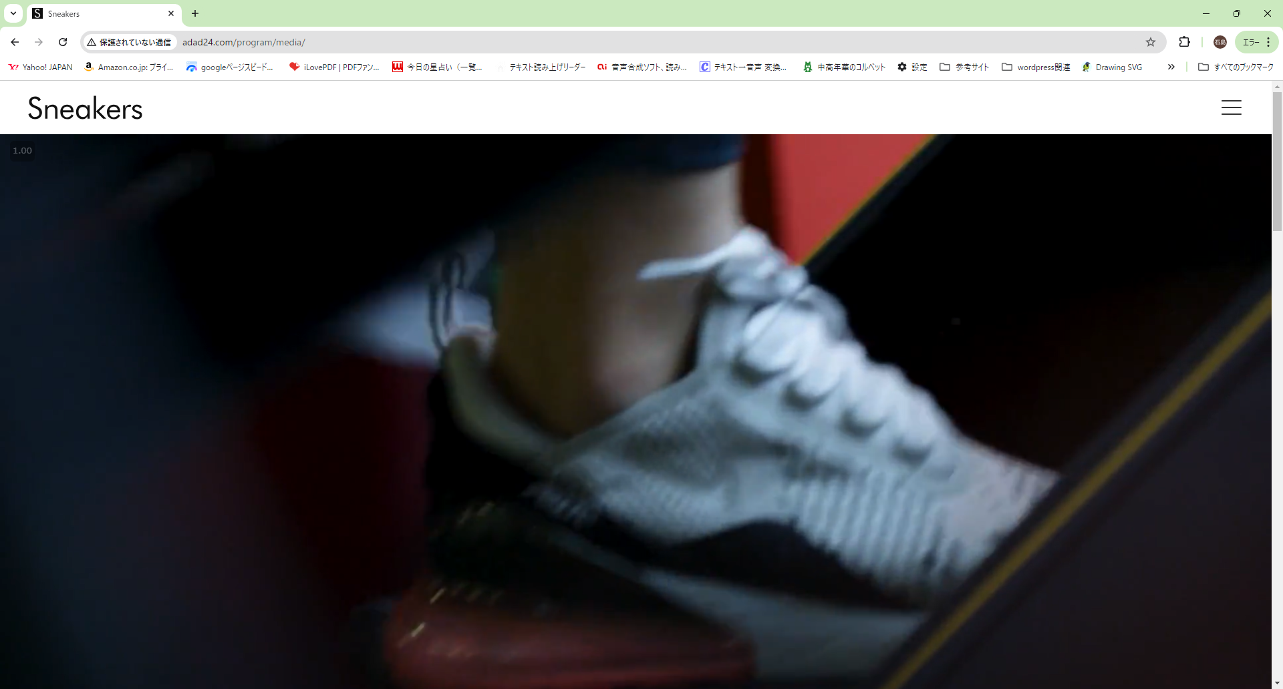Minimize the browser window
The image size is (1283, 689).
tap(1205, 13)
